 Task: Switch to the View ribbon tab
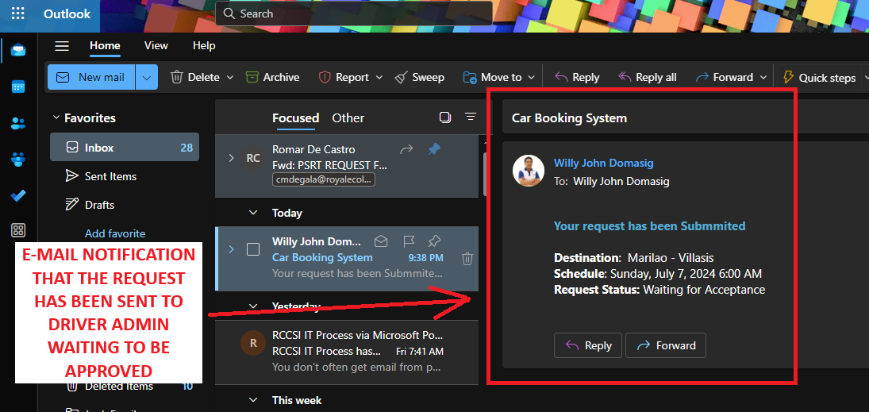156,46
